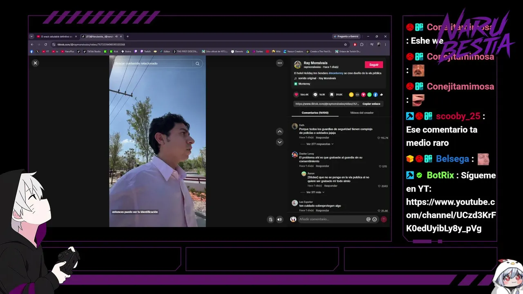Open Ray Monsivais profile name
Image resolution: width=523 pixels, height=294 pixels.
[x=315, y=63]
